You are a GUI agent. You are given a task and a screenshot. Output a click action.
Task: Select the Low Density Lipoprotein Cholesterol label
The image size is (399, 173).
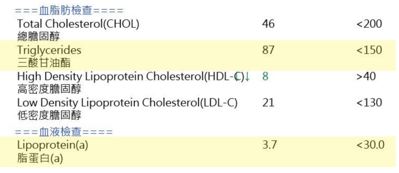[128, 103]
